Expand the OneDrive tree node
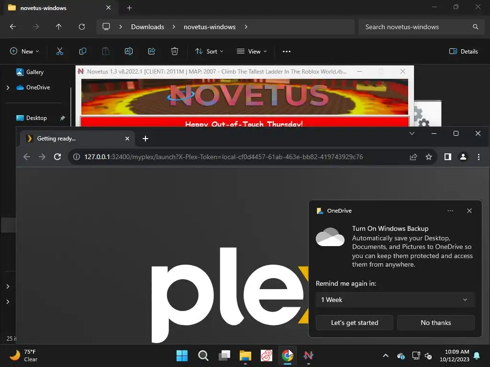Image resolution: width=490 pixels, height=367 pixels. [x=8, y=88]
